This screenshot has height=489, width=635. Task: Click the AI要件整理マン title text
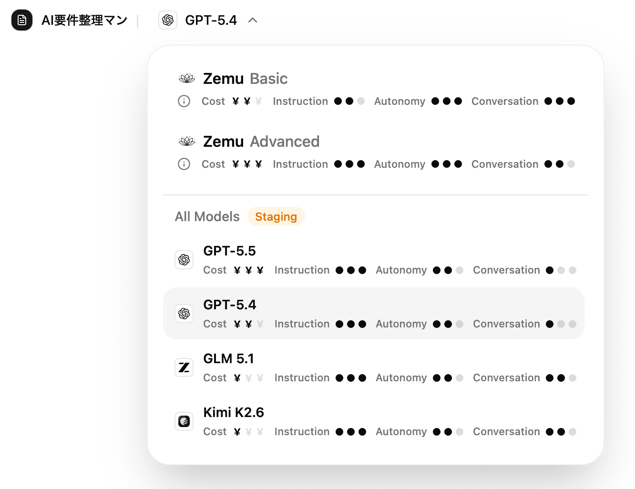(x=84, y=20)
